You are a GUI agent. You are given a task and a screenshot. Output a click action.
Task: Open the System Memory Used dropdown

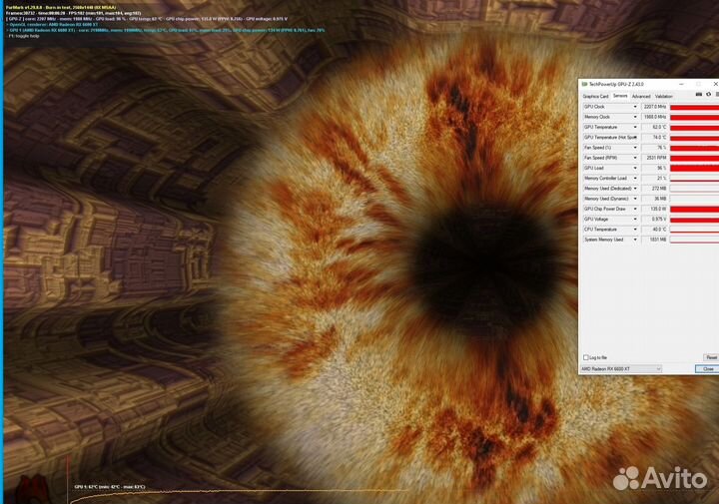tap(635, 240)
